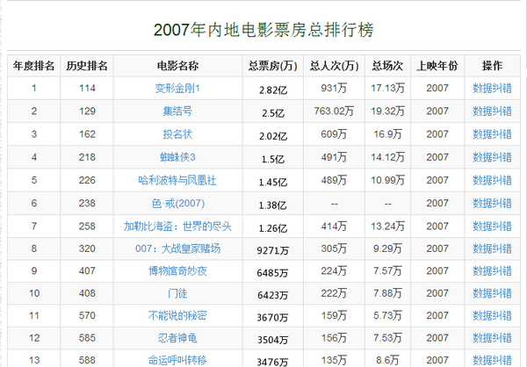Click 数据纠错 for the 集结号 row
The height and width of the screenshot is (367, 527).
492,112
